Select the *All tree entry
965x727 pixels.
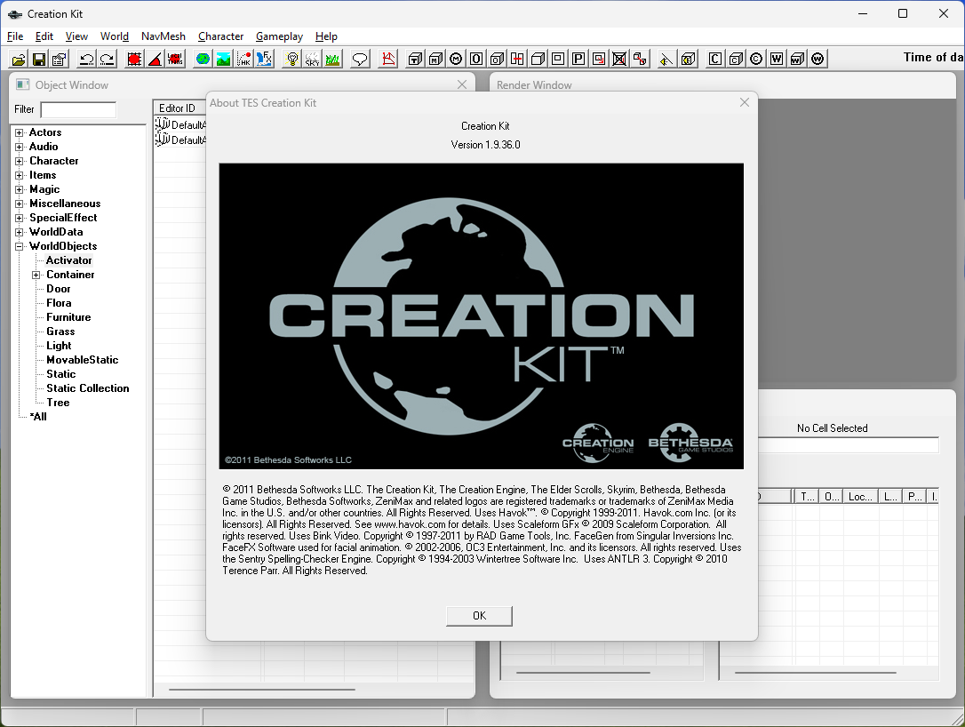(38, 417)
